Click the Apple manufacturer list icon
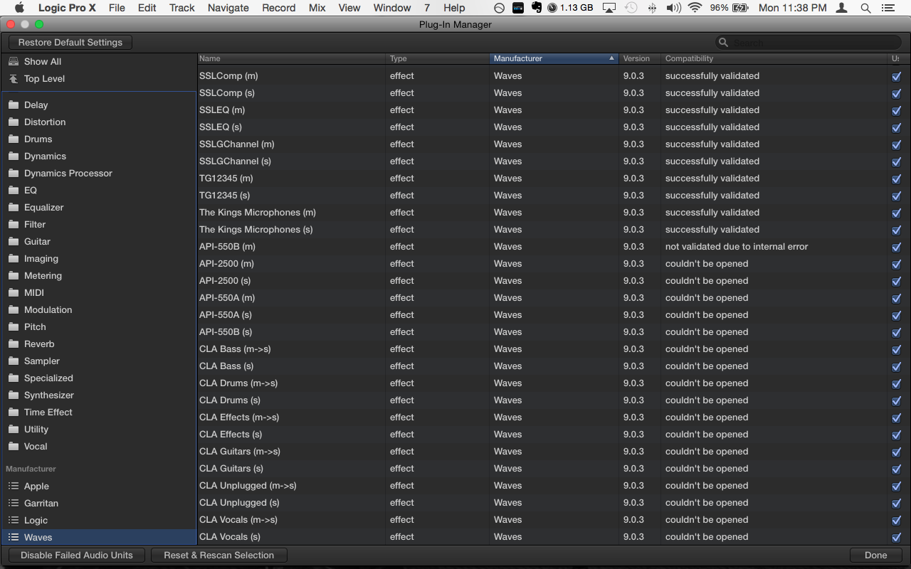This screenshot has height=569, width=911. 14,486
